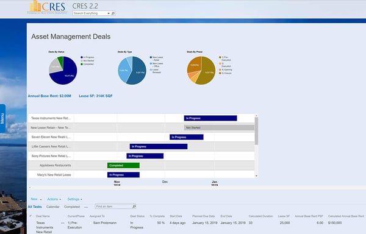The width and height of the screenshot is (366, 234).
Task: Open the Actions dropdown menu
Action: [x=54, y=199]
